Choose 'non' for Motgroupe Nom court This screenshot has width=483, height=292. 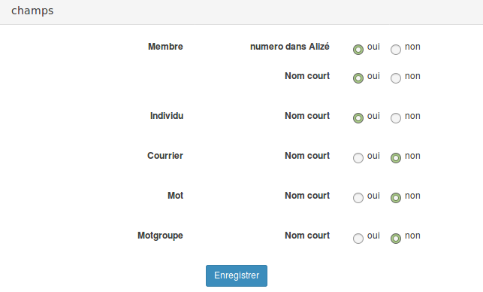pyautogui.click(x=396, y=239)
